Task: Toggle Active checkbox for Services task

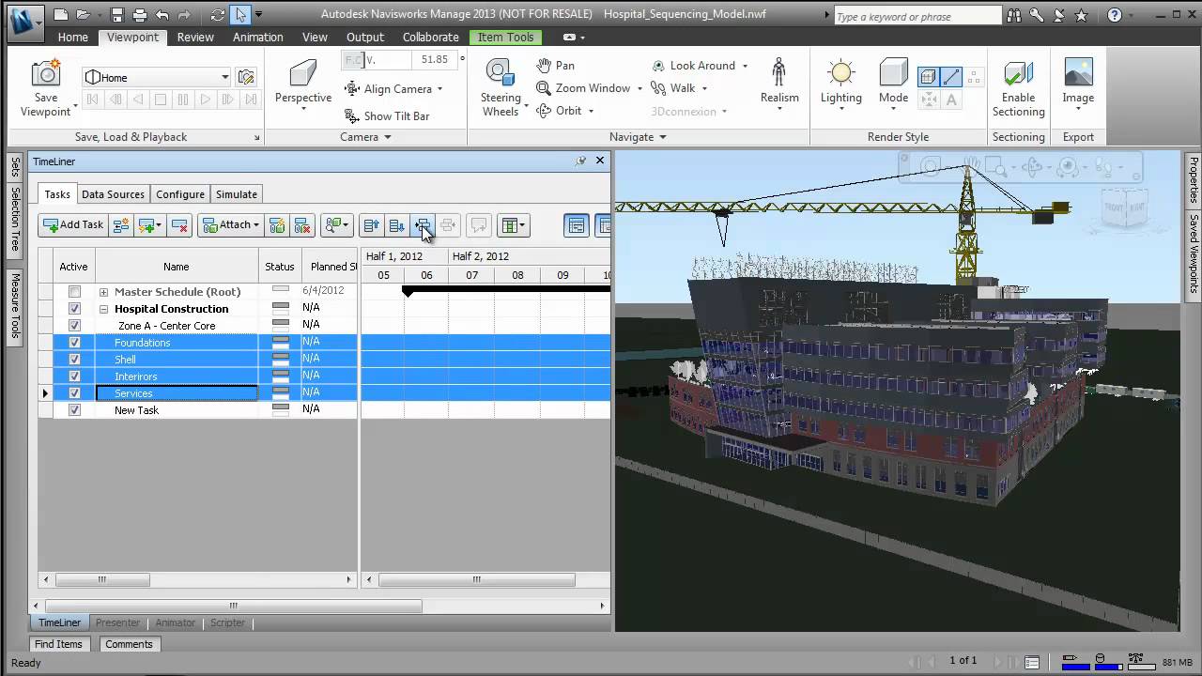Action: click(74, 393)
